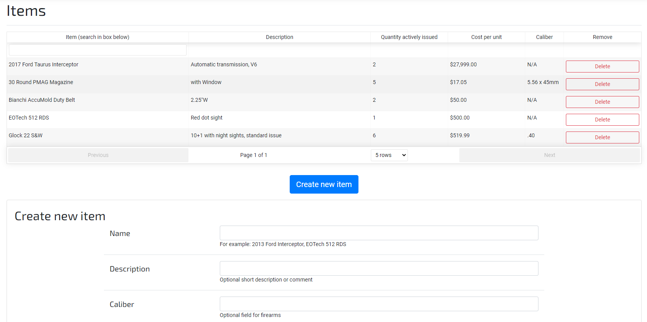Open the 5 rows page size dropdown
647x322 pixels.
pyautogui.click(x=389, y=155)
